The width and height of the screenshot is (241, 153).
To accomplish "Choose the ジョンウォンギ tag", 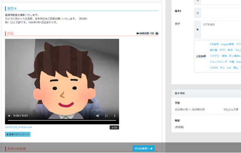I will click(x=218, y=61).
